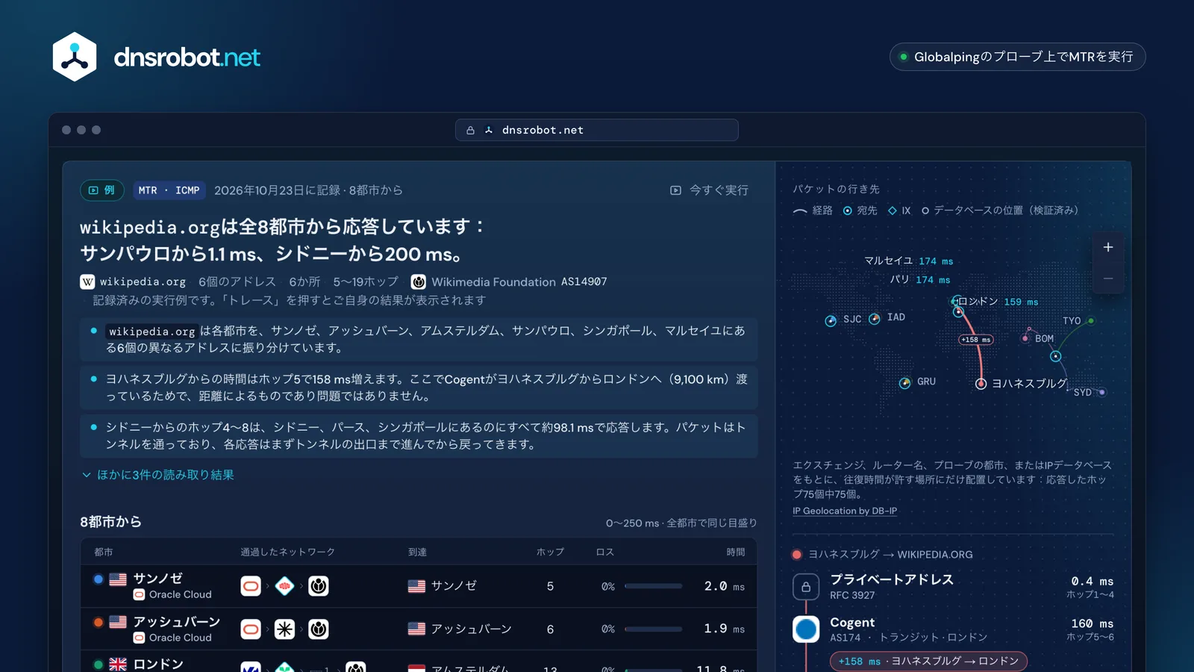1194x672 pixels.
Task: Click 2.0 ms value in サンノゼ row
Action: click(x=724, y=586)
